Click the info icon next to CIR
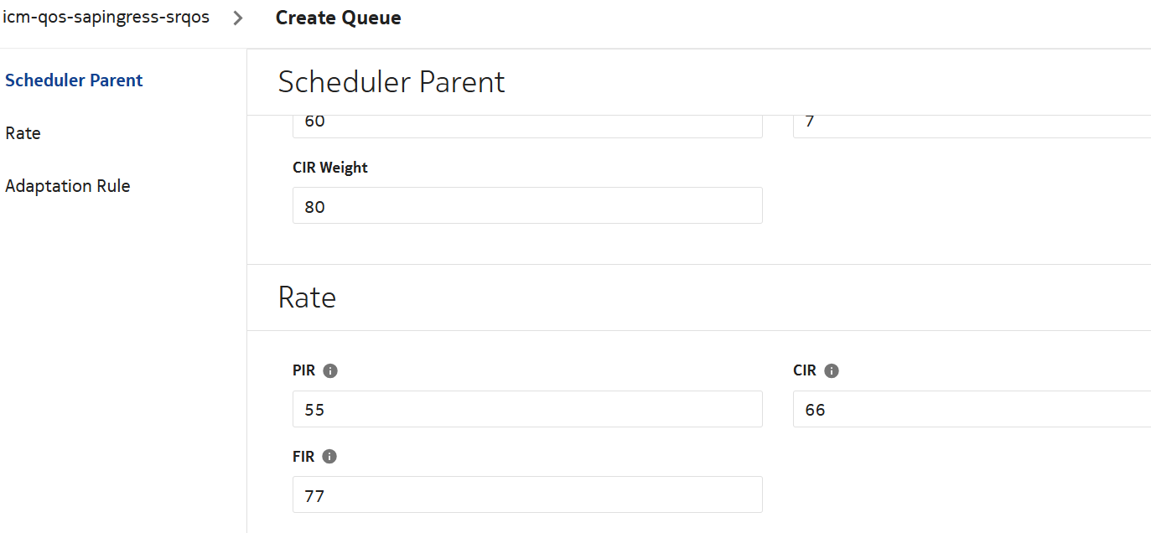Screen dimensions: 1151x533 [832, 370]
